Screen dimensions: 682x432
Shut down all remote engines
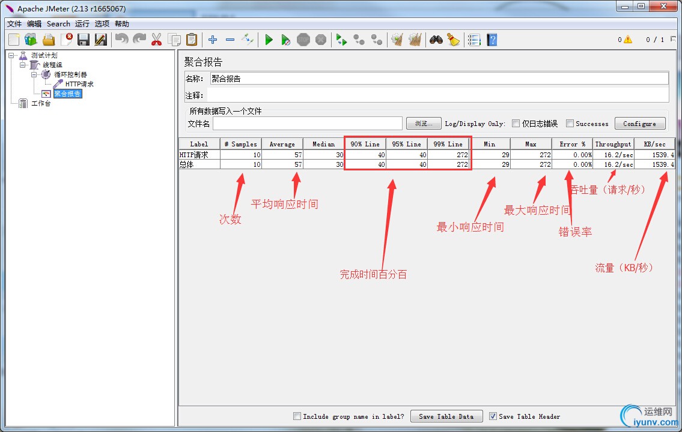(377, 40)
